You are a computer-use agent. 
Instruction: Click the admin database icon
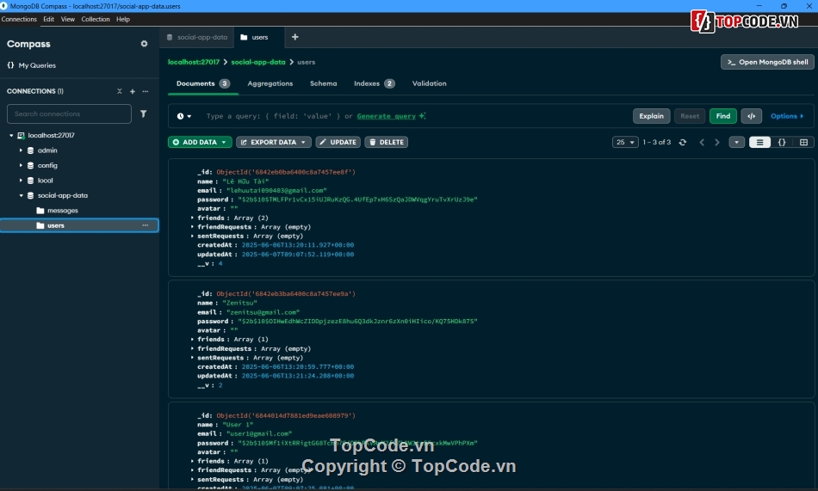coord(31,150)
